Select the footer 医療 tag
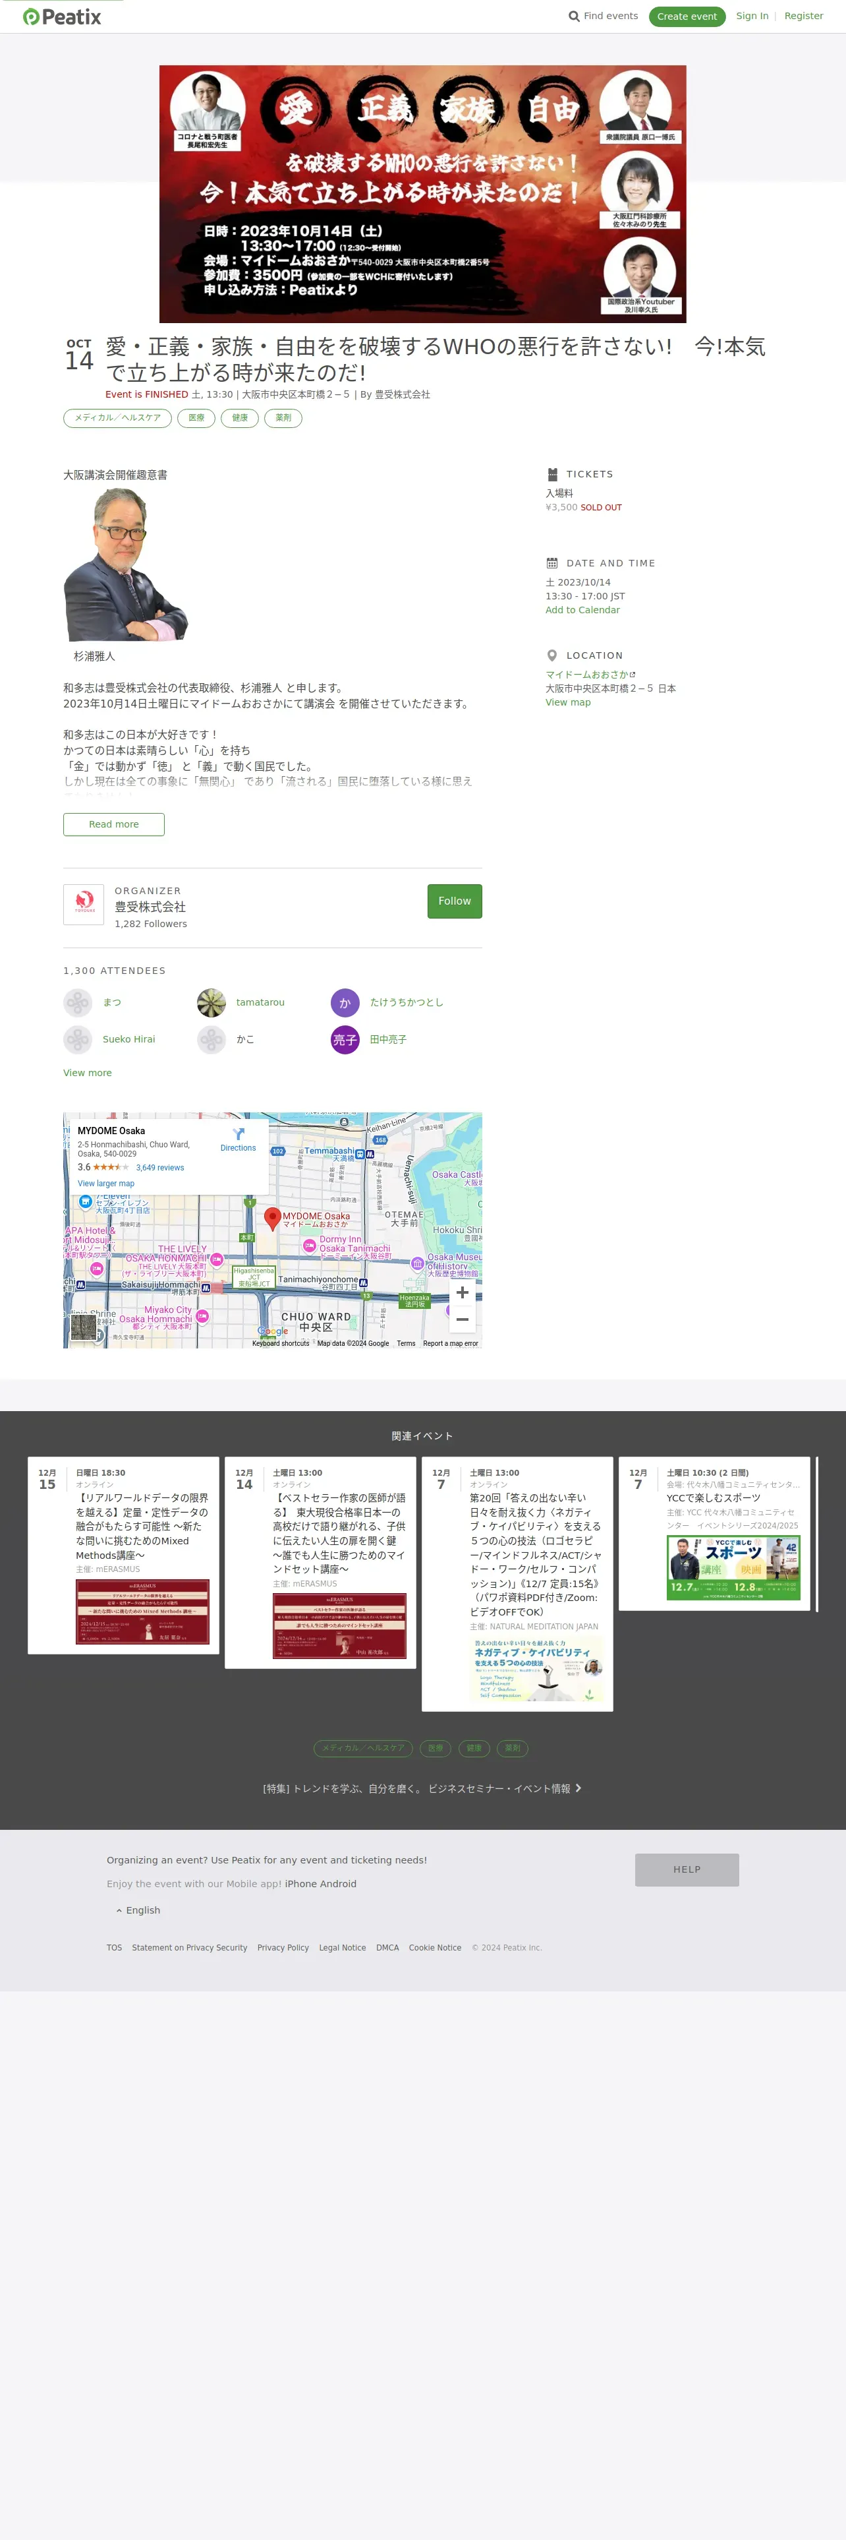Viewport: 846px width, 2540px height. [436, 1748]
